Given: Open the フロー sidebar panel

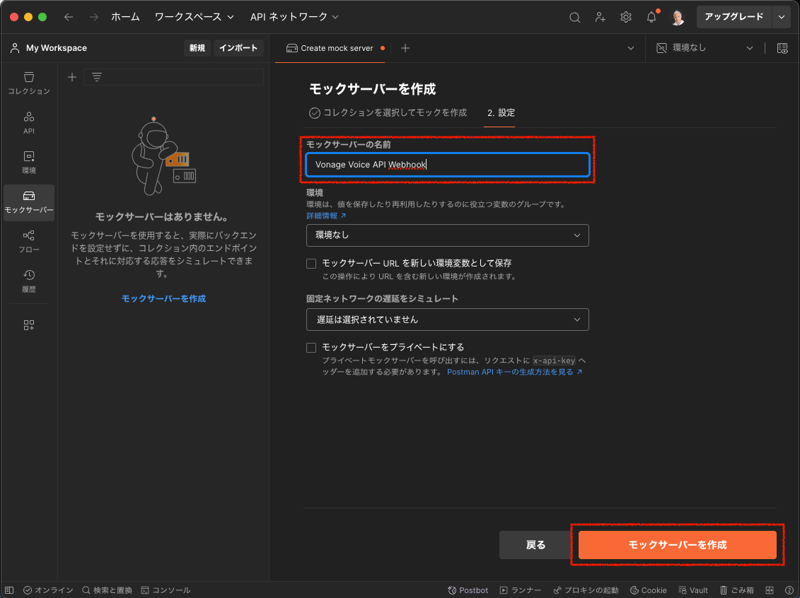Looking at the screenshot, I should [x=28, y=242].
